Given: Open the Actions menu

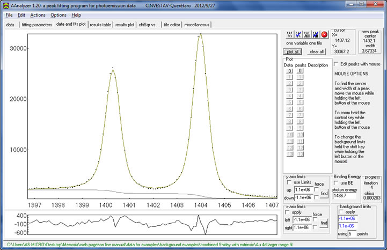Looking at the screenshot, I should coord(38,15).
